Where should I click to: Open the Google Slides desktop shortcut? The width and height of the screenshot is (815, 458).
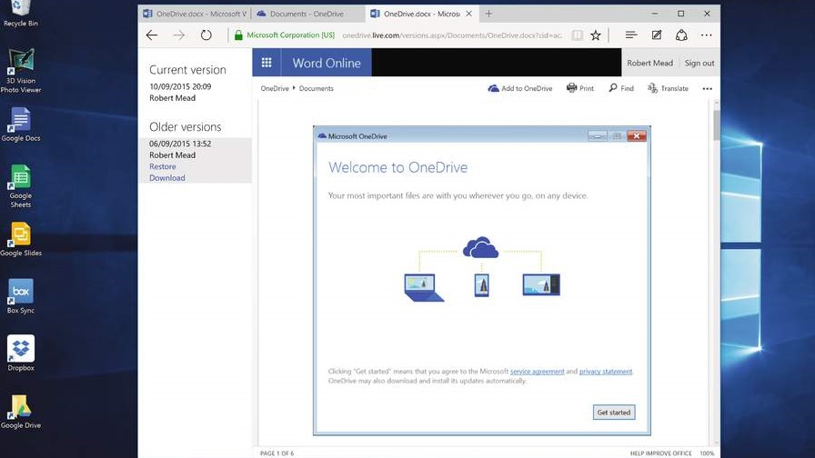click(21, 239)
